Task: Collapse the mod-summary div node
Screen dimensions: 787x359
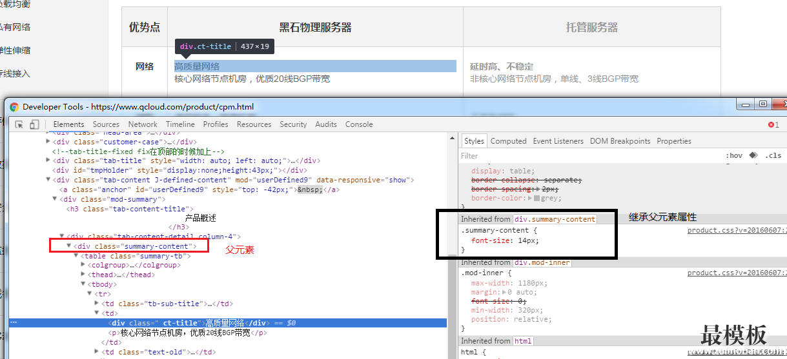Action: (55, 199)
